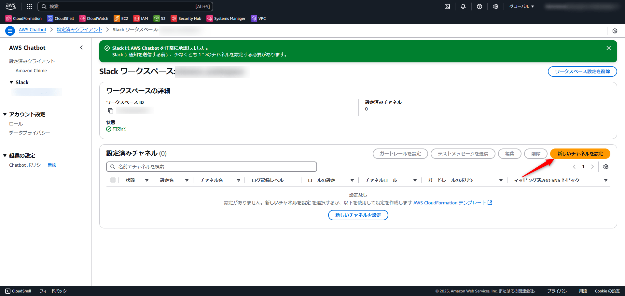This screenshot has height=296, width=625.
Task: Click page number 1 in pagination
Action: 583,167
